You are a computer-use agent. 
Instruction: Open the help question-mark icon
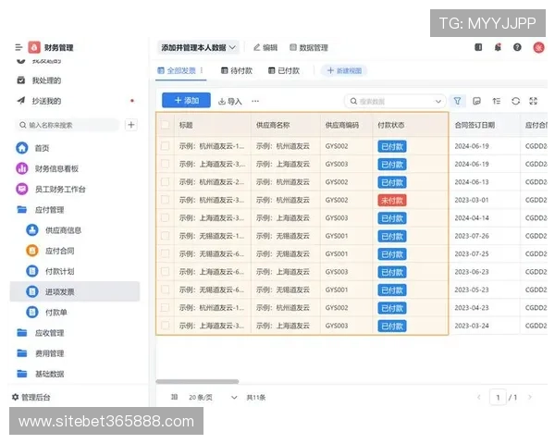pos(517,47)
